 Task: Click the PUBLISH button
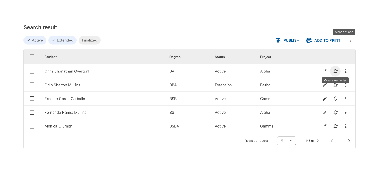[x=287, y=40]
